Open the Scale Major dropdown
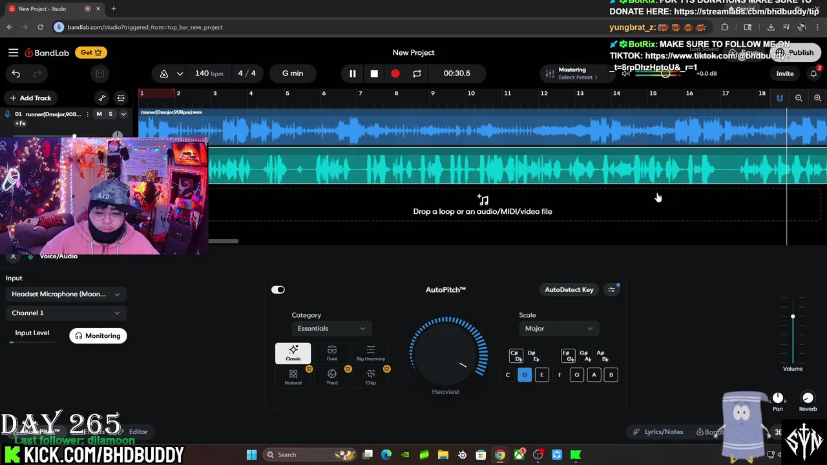Viewport: 827px width, 465px height. [x=558, y=329]
